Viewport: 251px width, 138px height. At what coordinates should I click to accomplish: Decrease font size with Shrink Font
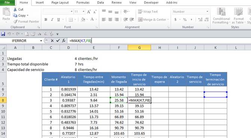(x=95, y=12)
